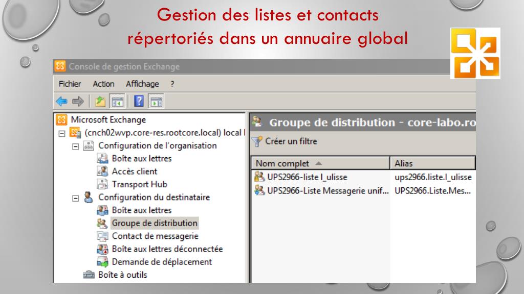Click the filter funnel icon
Viewport: 524px width, 294px height.
[257, 141]
